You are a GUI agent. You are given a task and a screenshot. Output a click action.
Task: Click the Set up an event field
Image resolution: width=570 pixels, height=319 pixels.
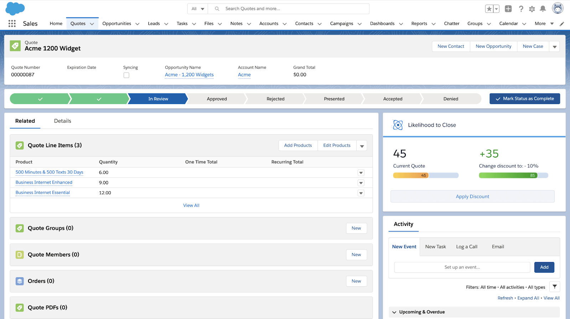pyautogui.click(x=462, y=267)
